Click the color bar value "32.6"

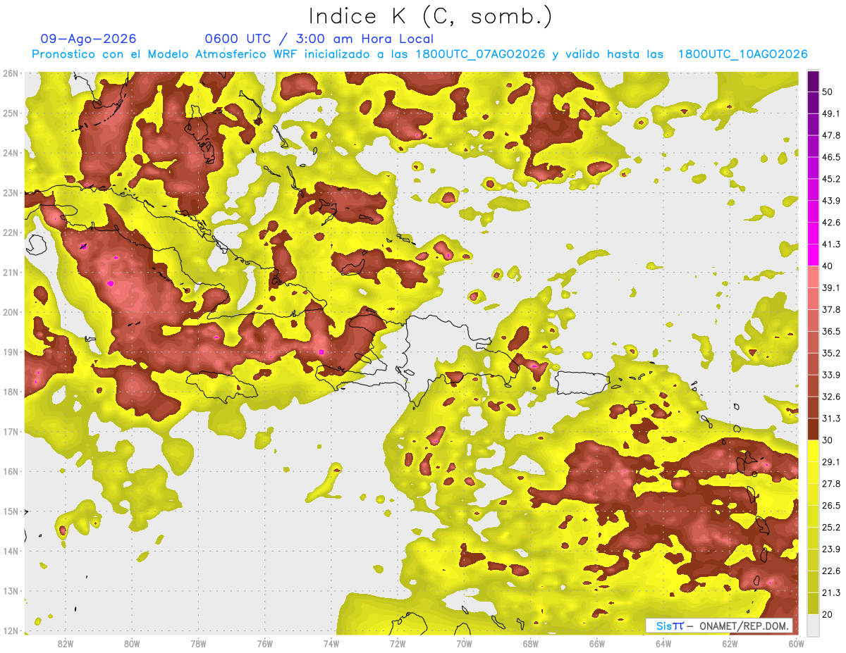831,397
